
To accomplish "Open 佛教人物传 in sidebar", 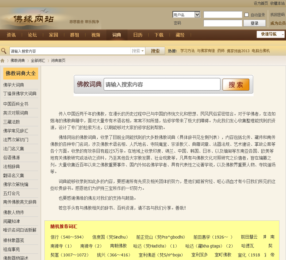I will (14, 212).
